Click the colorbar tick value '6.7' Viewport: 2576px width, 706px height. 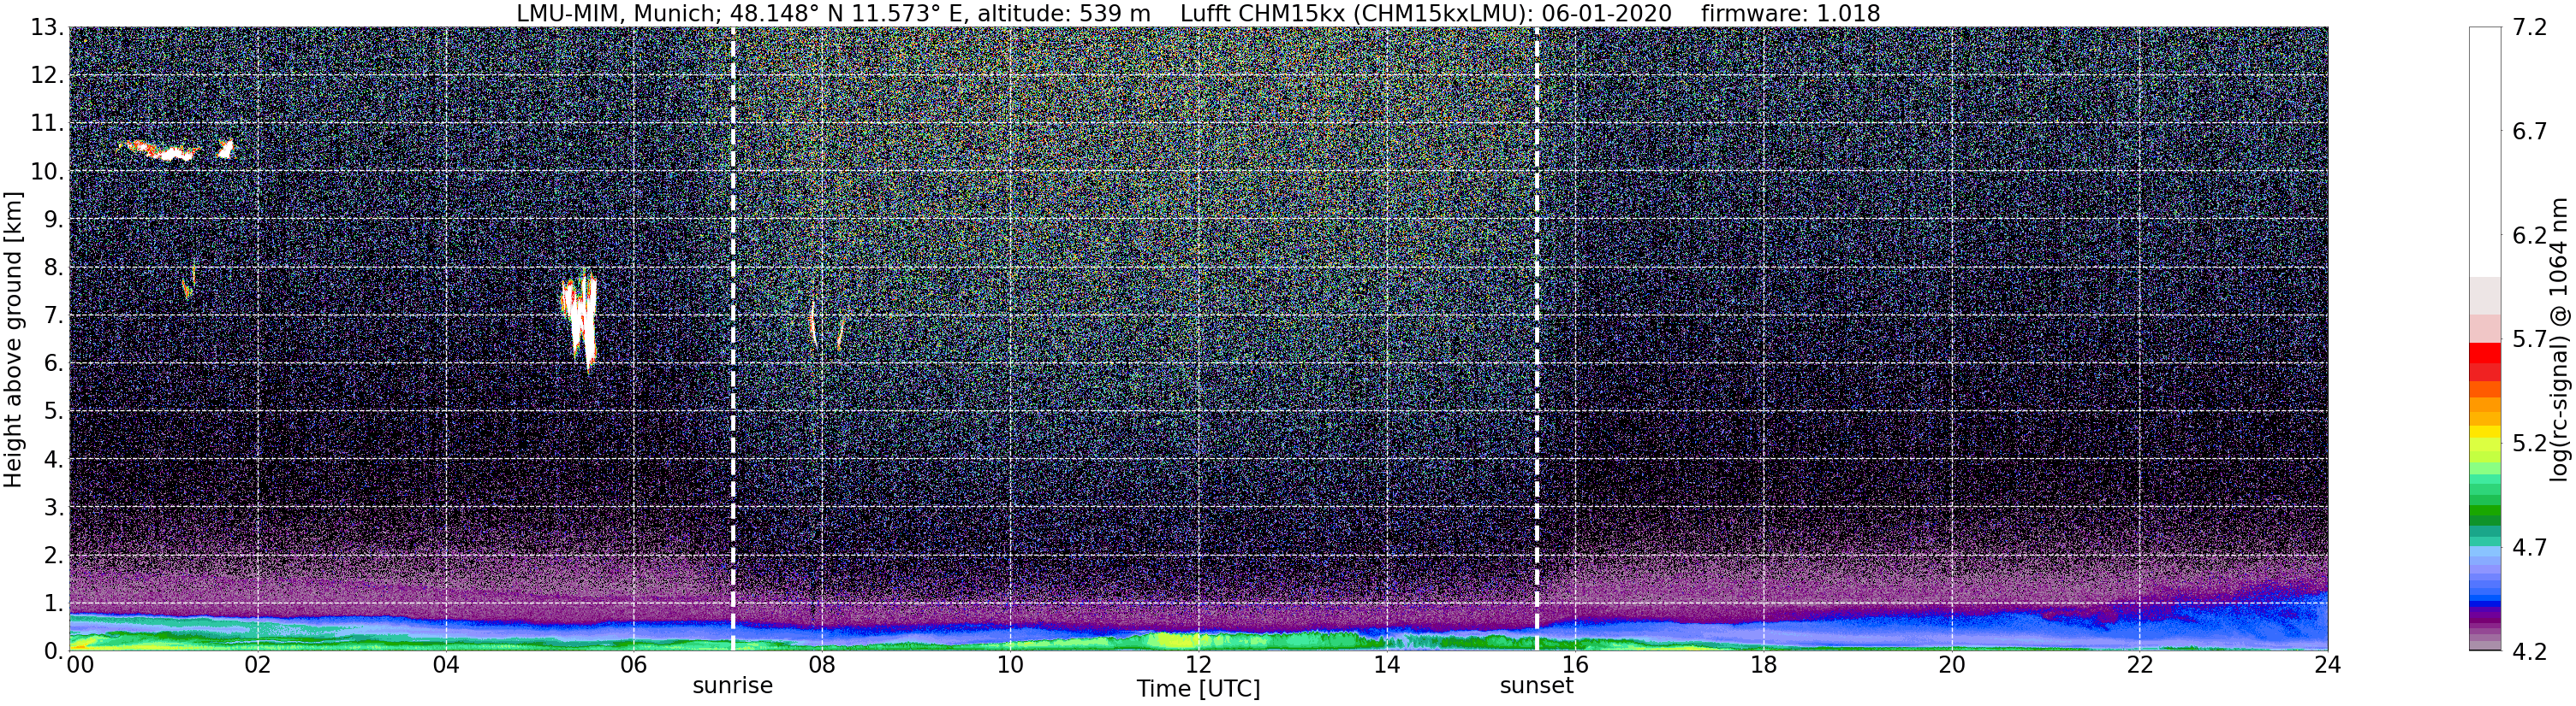(2530, 131)
